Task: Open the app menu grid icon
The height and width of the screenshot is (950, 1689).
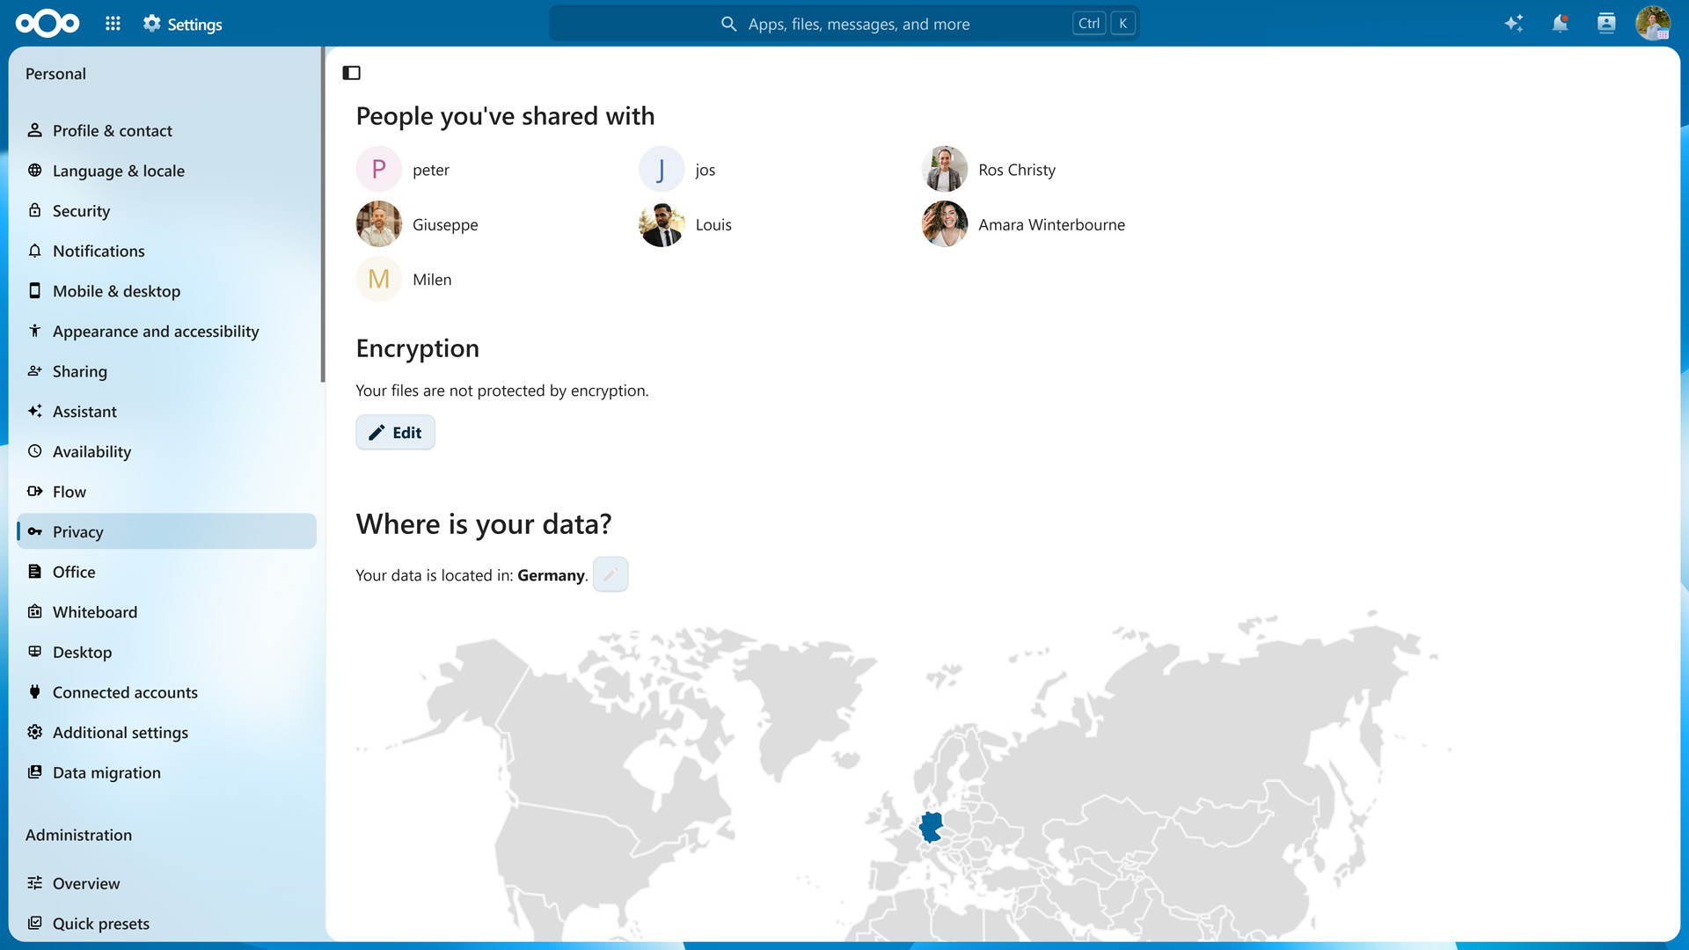Action: click(113, 24)
